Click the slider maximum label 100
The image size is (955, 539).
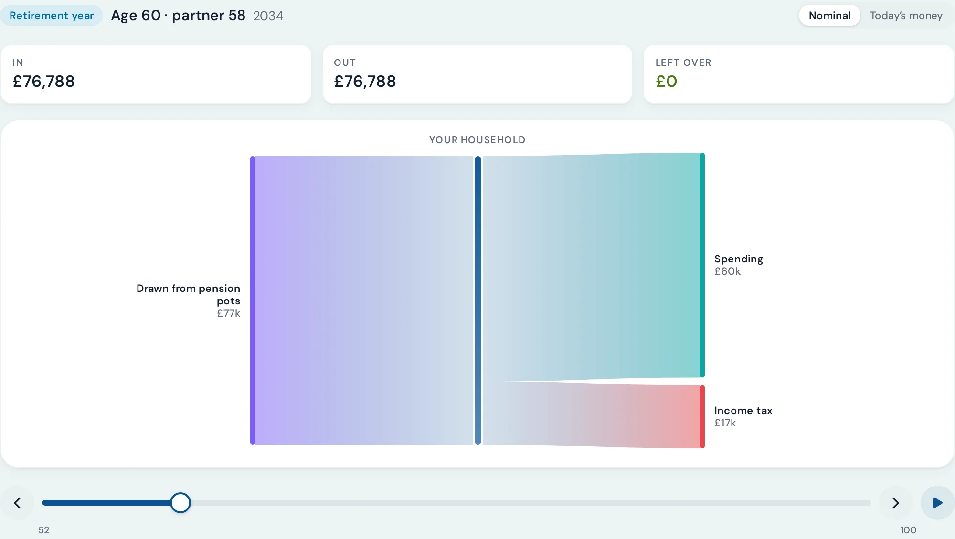click(x=908, y=530)
